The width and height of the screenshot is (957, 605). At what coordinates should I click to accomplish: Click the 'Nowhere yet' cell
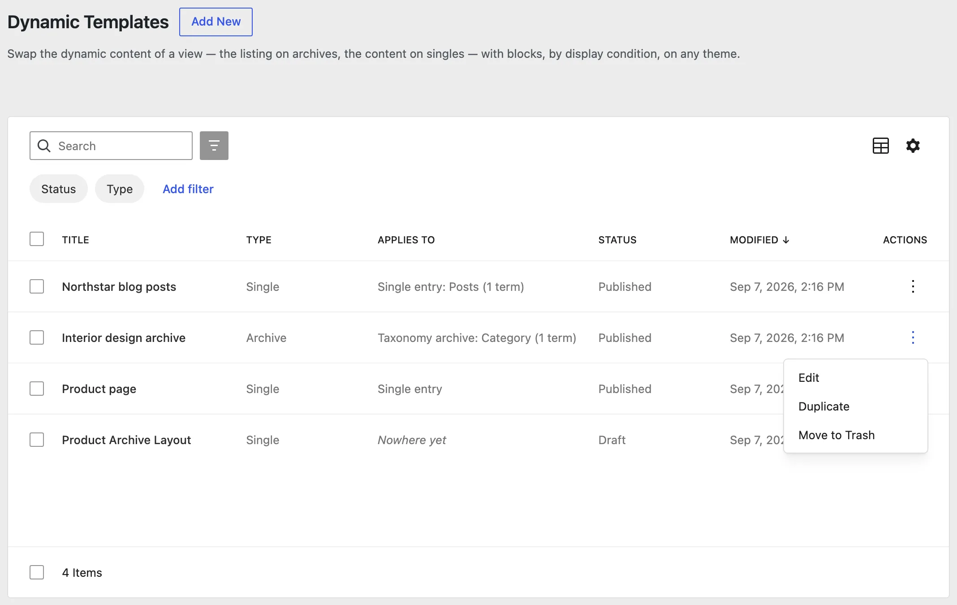(412, 440)
